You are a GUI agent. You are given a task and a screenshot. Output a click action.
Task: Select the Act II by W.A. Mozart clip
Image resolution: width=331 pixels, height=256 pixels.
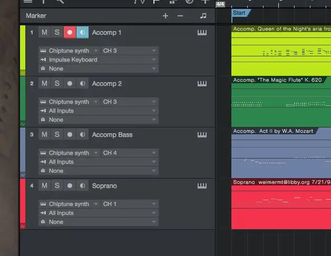click(281, 153)
